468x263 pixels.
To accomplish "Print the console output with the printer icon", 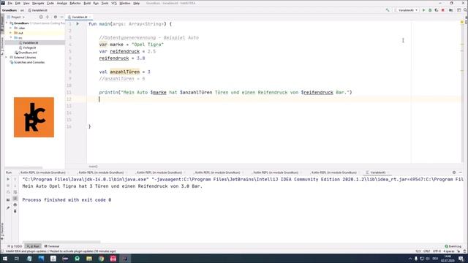I will click(15, 205).
